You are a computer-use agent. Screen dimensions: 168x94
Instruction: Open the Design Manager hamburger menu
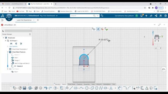pyautogui.click(x=30, y=34)
